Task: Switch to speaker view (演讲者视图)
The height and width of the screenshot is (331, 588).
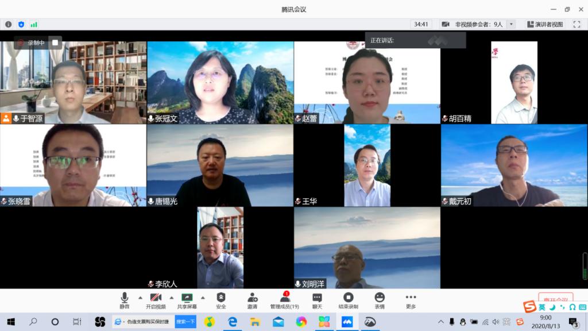Action: 544,24
